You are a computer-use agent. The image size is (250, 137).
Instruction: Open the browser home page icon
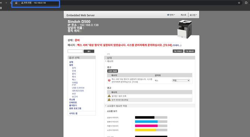[16, 3]
